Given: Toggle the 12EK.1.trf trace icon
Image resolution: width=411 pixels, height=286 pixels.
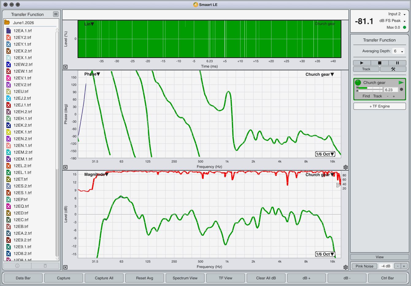Looking at the screenshot, I should coord(9,132).
